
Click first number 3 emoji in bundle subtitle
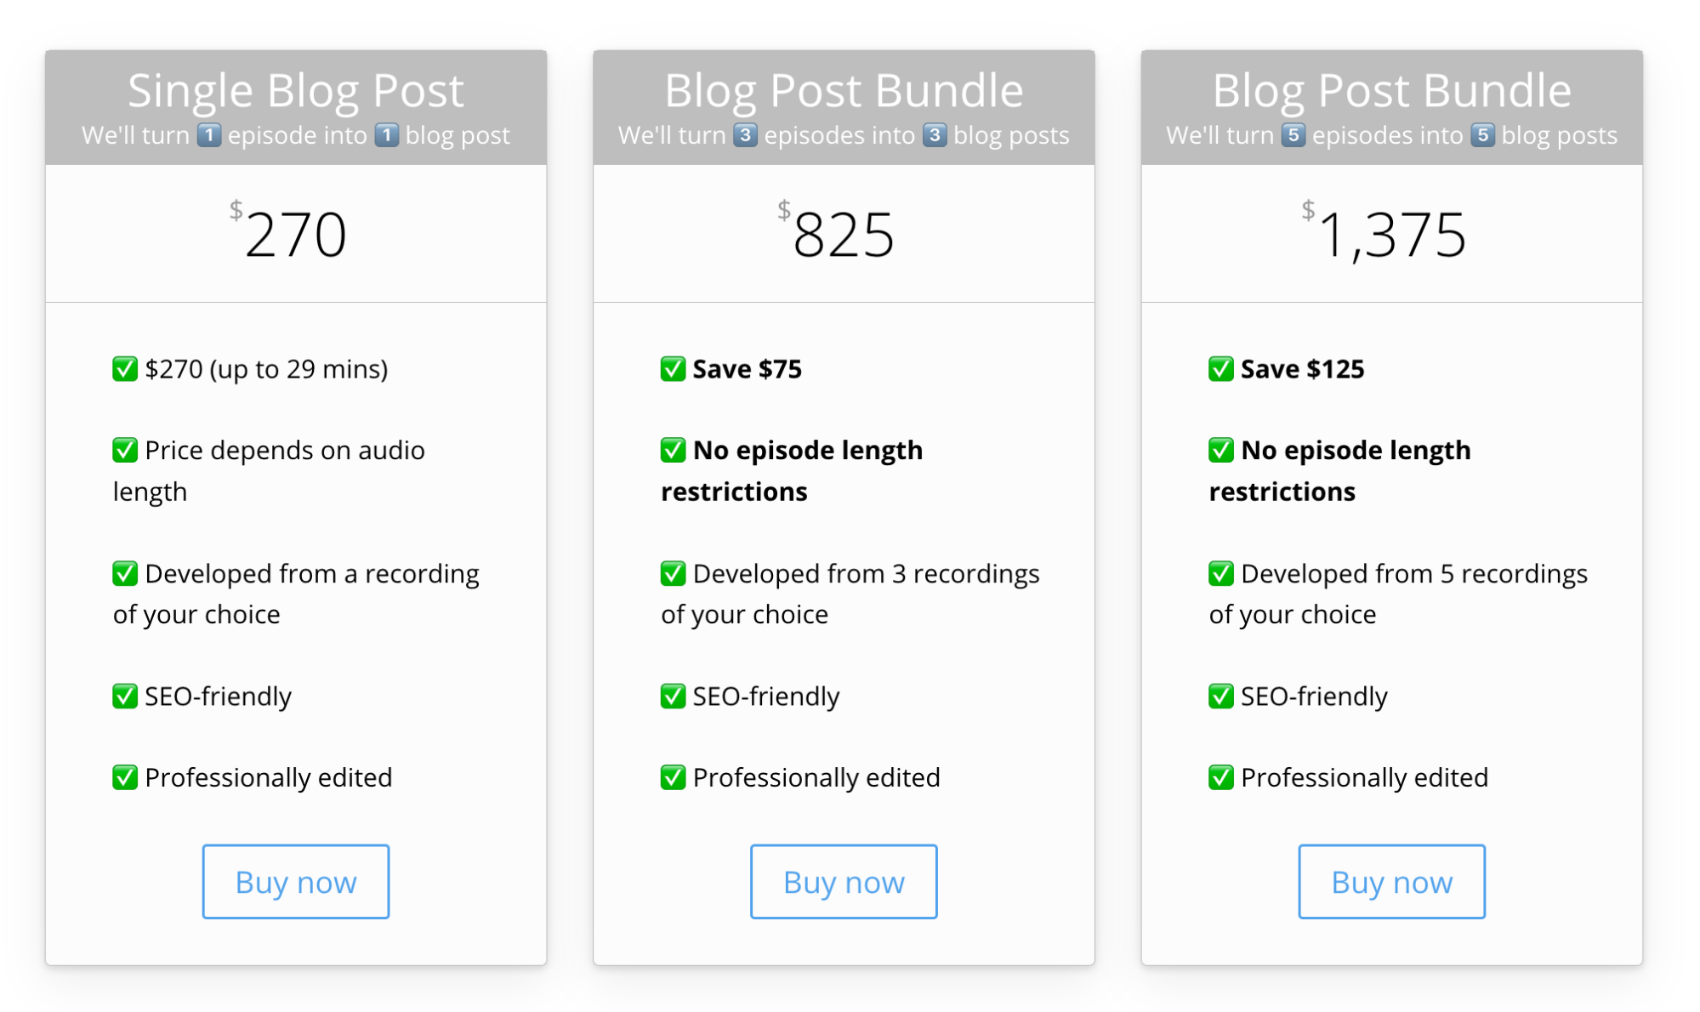tap(745, 135)
